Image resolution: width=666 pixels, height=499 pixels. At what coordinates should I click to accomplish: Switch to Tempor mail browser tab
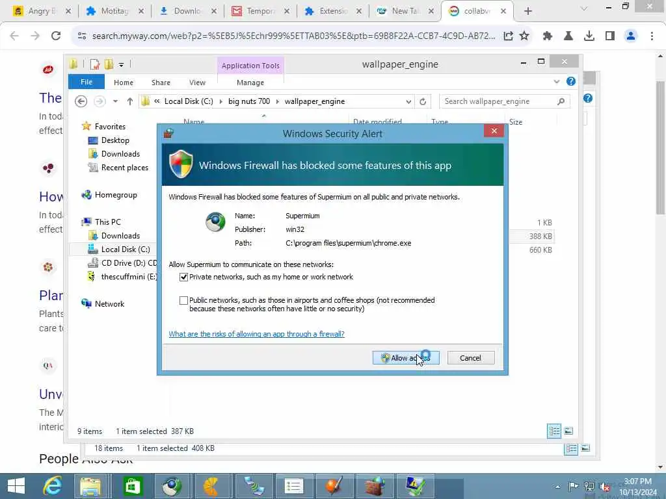[x=260, y=11]
